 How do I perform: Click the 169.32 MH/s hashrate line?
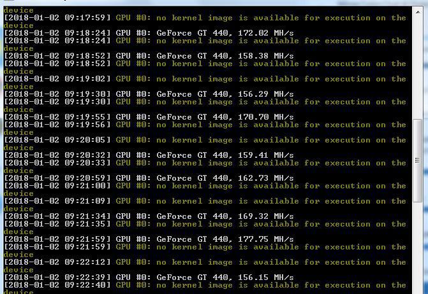point(149,216)
